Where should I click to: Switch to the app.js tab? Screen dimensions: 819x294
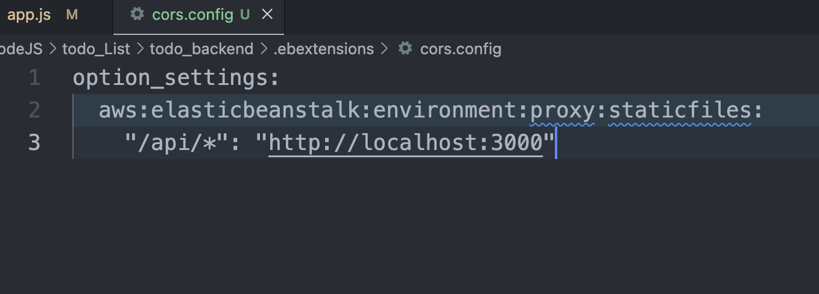pyautogui.click(x=42, y=15)
